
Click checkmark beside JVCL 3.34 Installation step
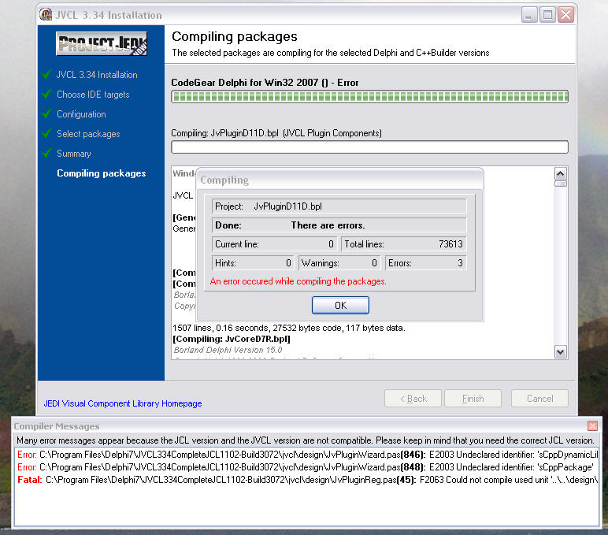coord(46,75)
